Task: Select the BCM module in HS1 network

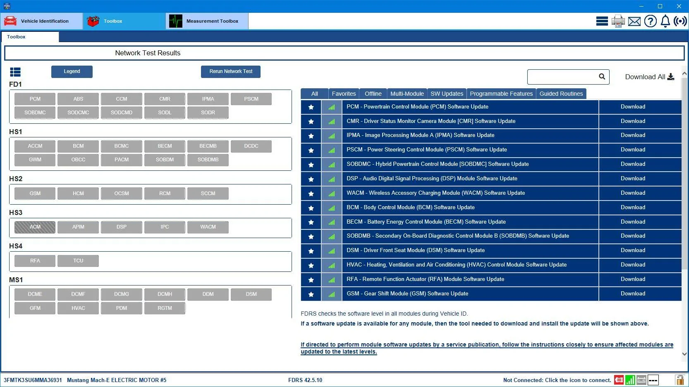Action: pos(78,146)
